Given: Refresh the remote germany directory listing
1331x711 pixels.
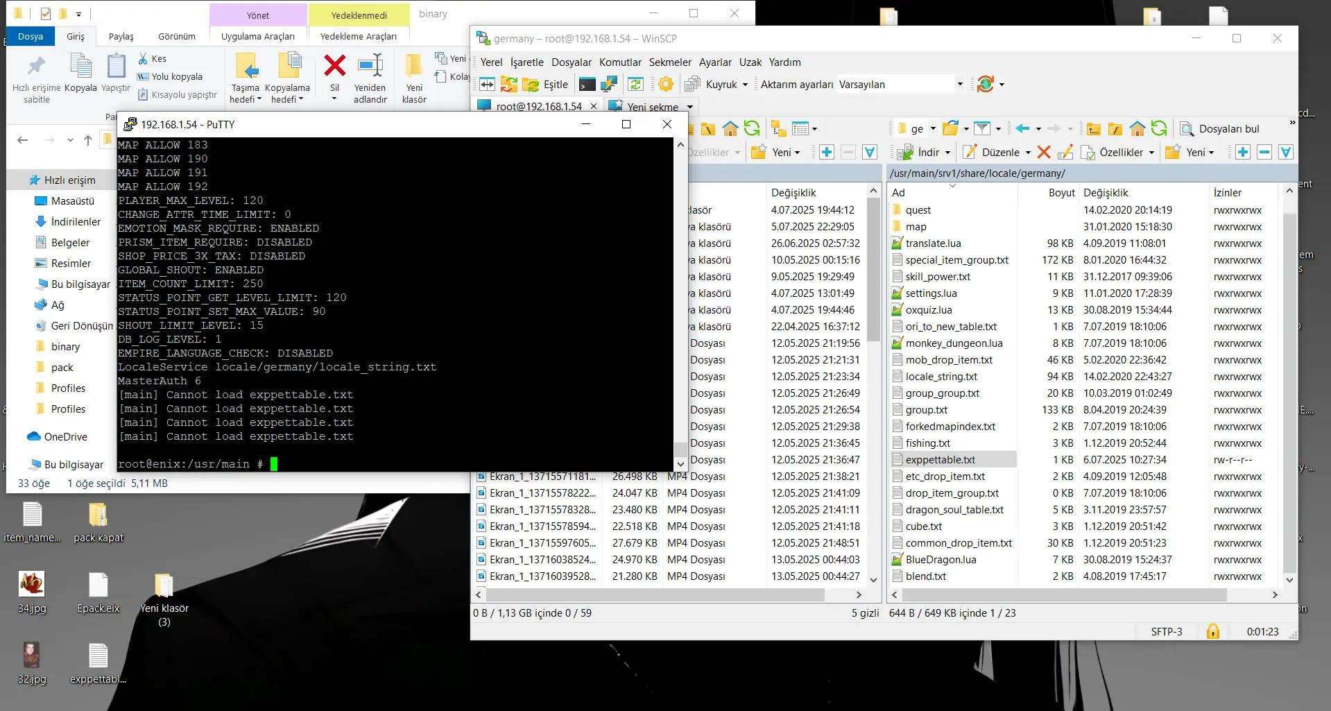Looking at the screenshot, I should click(1159, 128).
